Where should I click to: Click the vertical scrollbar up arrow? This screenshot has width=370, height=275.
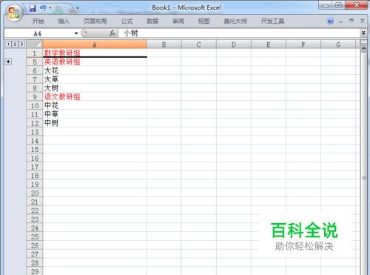coord(363,48)
